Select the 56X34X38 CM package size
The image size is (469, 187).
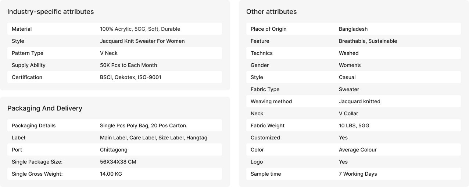118,162
